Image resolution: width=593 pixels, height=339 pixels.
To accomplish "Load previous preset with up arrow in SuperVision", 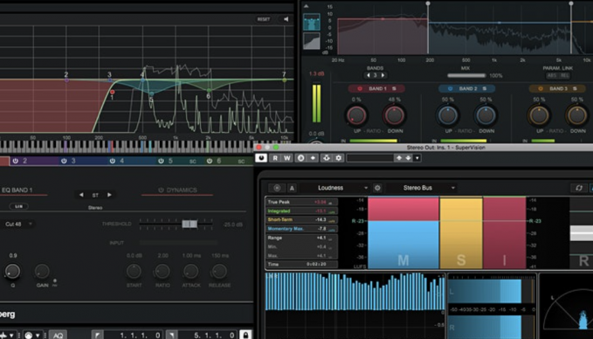I will pos(398,158).
